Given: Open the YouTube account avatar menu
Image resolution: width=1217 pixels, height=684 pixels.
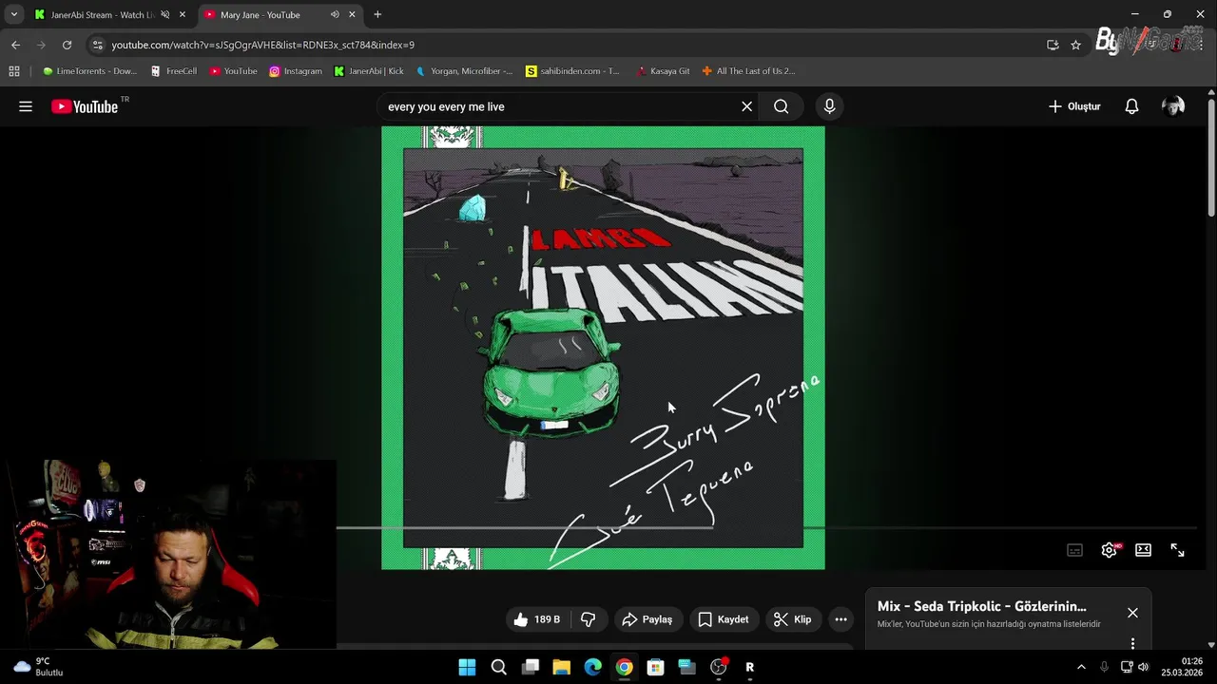Looking at the screenshot, I should point(1173,106).
